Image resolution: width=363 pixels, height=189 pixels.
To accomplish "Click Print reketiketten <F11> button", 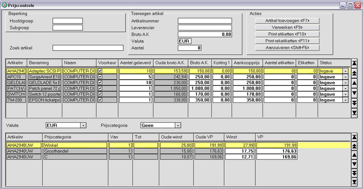I will [287, 41].
